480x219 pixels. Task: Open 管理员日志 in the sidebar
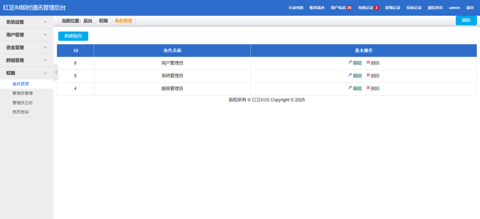click(22, 103)
